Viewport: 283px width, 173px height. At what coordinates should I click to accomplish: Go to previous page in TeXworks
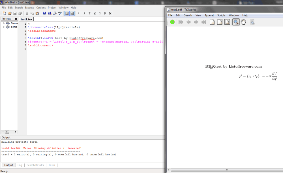[x=188, y=22]
